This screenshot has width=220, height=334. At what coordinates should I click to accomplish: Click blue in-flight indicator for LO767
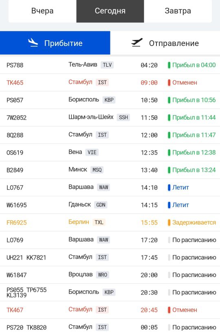(169, 188)
